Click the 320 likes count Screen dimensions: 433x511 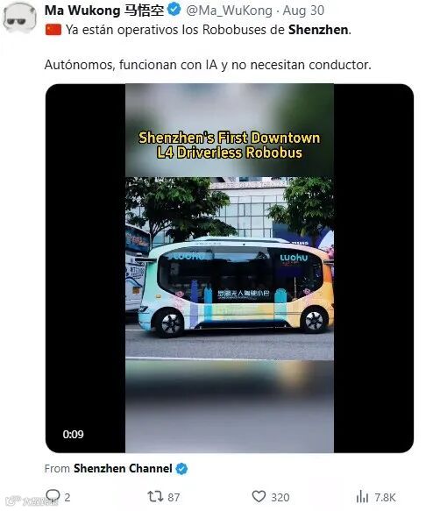[x=280, y=497]
